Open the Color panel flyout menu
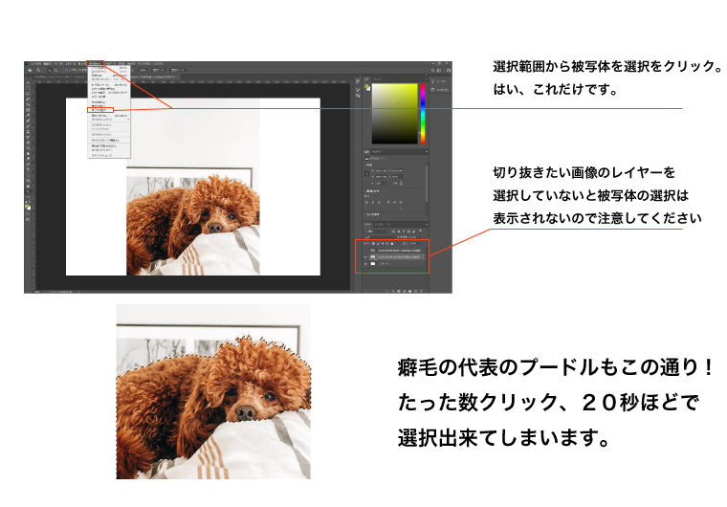The width and height of the screenshot is (727, 507). [427, 79]
